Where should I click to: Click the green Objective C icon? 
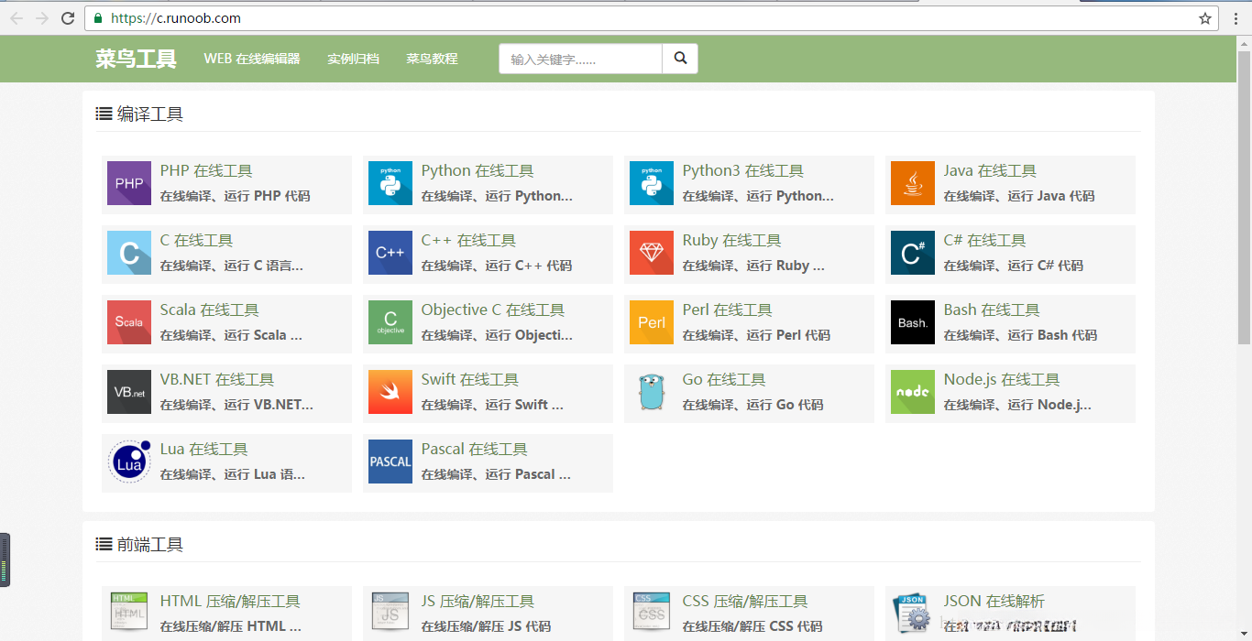pyautogui.click(x=390, y=322)
